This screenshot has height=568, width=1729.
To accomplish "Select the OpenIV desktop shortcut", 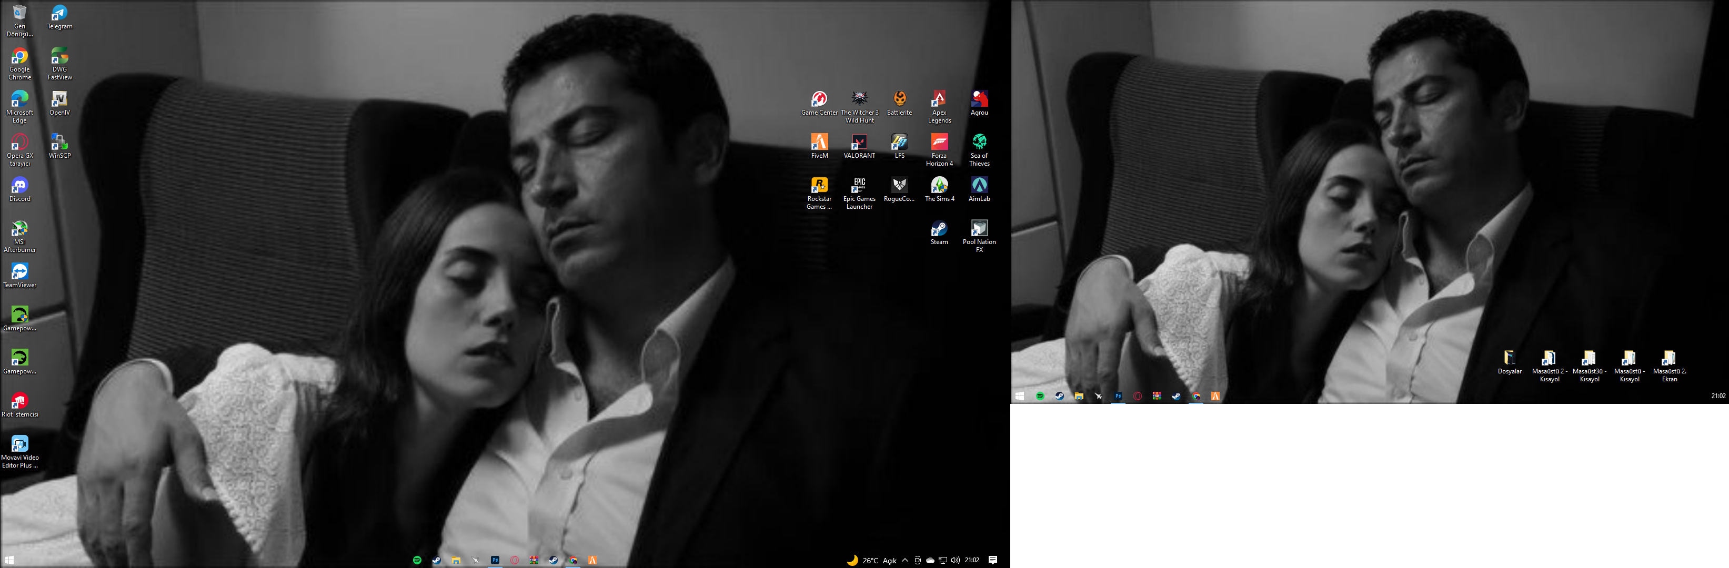I will pyautogui.click(x=60, y=103).
